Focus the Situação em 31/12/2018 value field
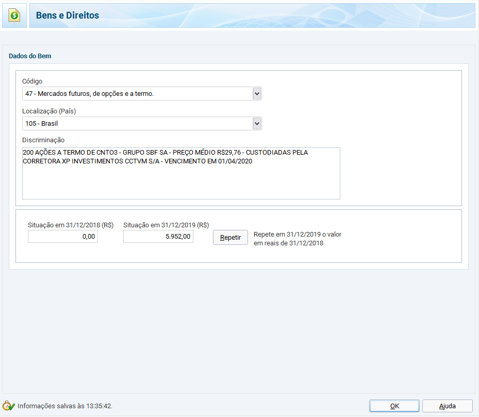The height and width of the screenshot is (417, 479). 63,237
